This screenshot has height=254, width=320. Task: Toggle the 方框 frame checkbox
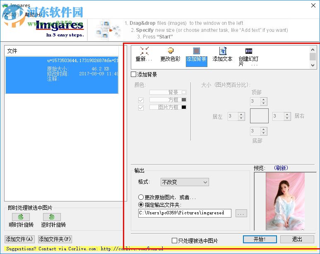coord(141,100)
